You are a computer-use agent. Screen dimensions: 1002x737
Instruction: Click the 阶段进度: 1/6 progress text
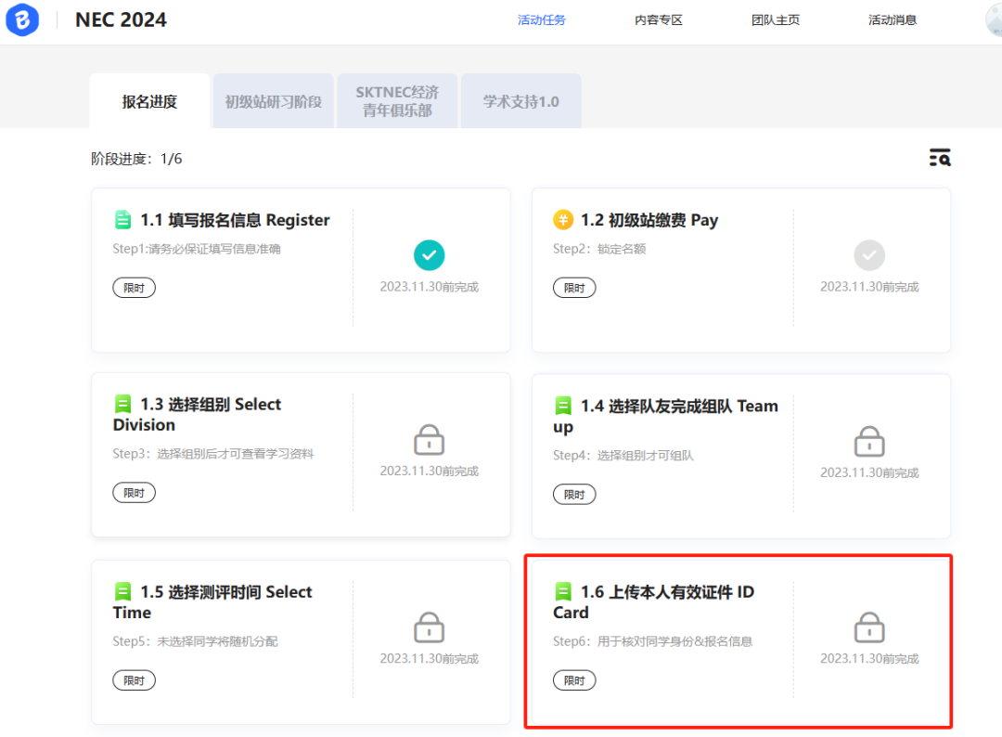point(136,159)
